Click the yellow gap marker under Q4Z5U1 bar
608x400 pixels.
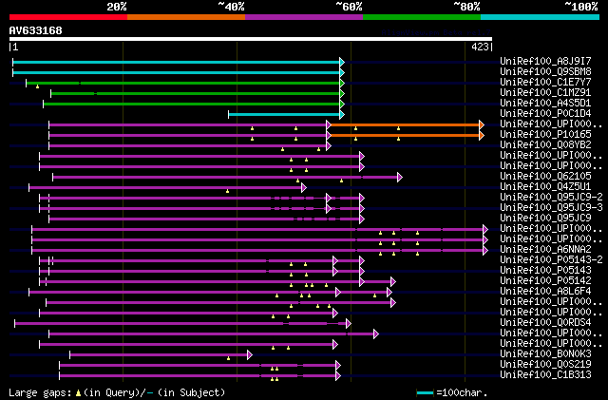pos(227,191)
